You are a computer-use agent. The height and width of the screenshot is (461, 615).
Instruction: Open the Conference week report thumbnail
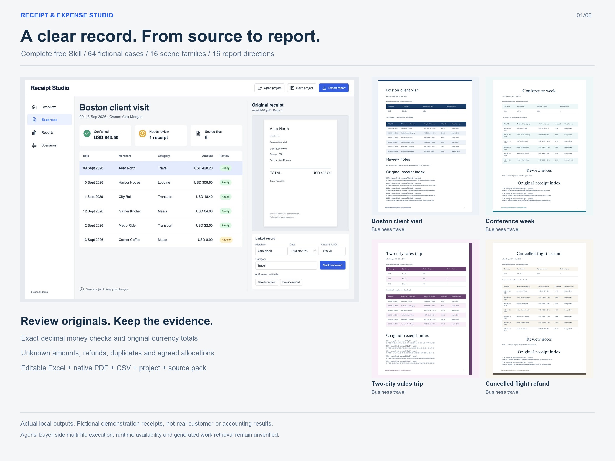539,146
